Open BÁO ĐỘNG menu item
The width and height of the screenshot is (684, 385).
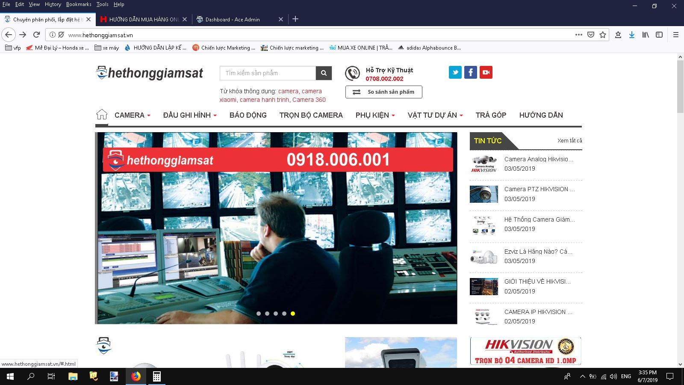pyautogui.click(x=248, y=115)
